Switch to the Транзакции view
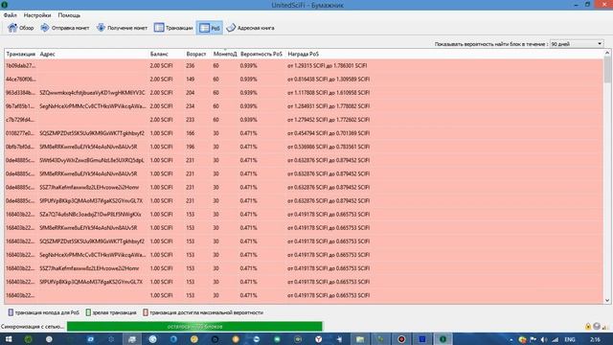This screenshot has height=345, width=613. [173, 28]
